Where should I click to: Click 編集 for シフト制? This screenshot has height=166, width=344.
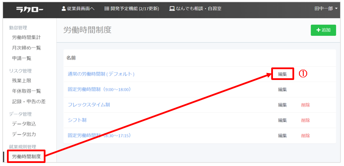[282, 120]
